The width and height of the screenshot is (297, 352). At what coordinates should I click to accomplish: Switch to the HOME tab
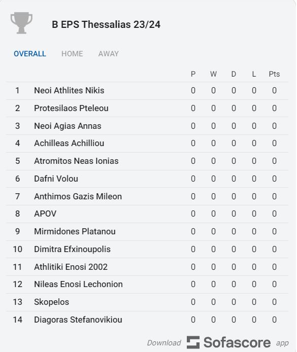pos(72,54)
